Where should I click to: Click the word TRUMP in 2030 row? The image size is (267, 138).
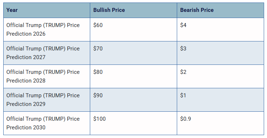[54, 119]
